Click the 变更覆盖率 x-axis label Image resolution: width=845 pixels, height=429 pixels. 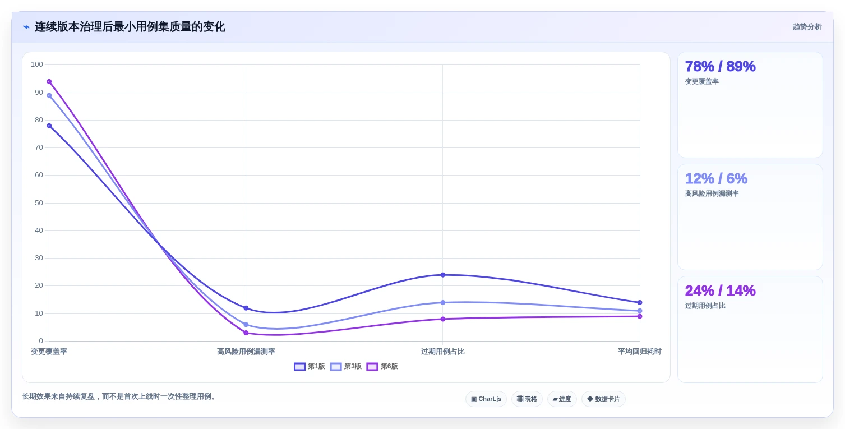(49, 352)
